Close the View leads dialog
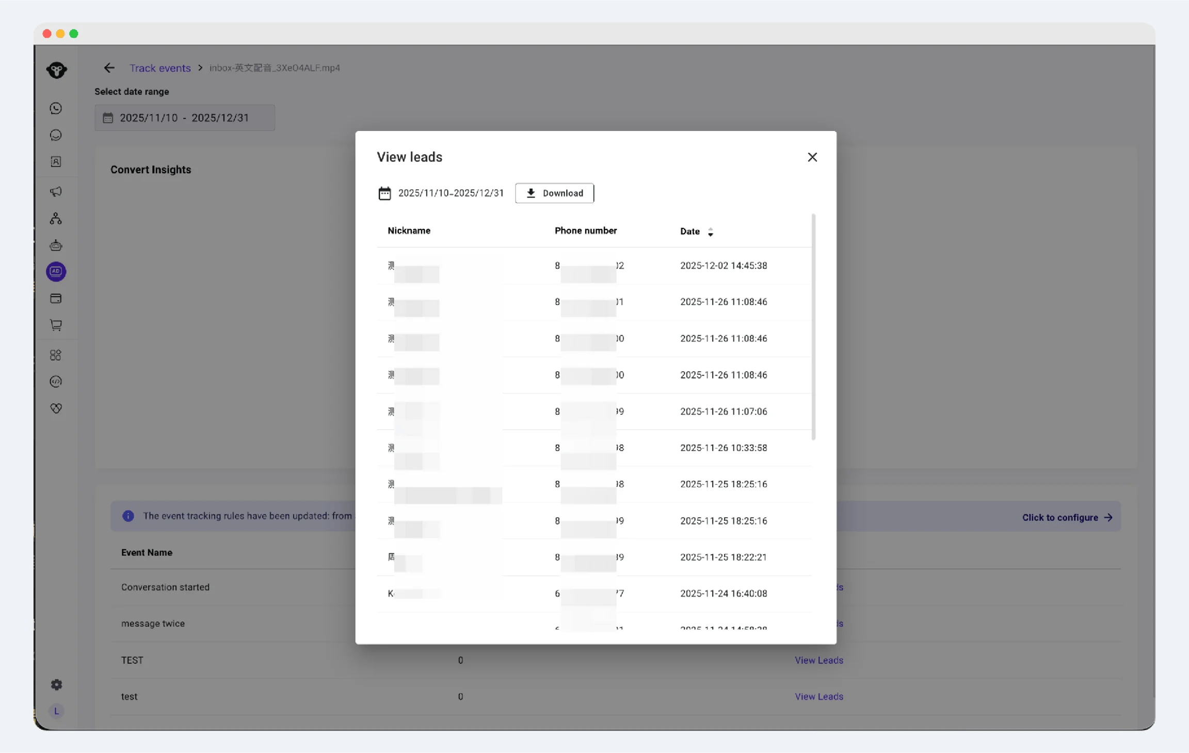The height and width of the screenshot is (753, 1189). pos(812,157)
